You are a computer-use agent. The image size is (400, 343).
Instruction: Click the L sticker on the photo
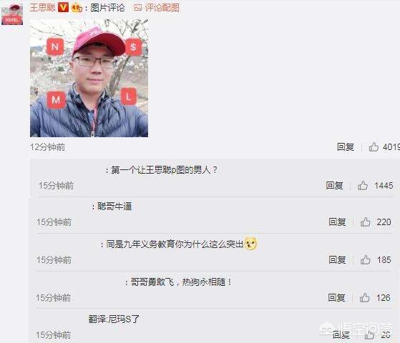coord(128,96)
